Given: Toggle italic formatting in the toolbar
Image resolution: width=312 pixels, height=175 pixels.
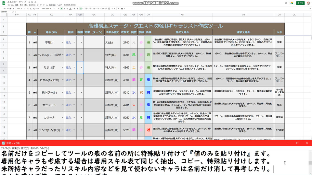Looking at the screenshot, I should pyautogui.click(x=64, y=8).
